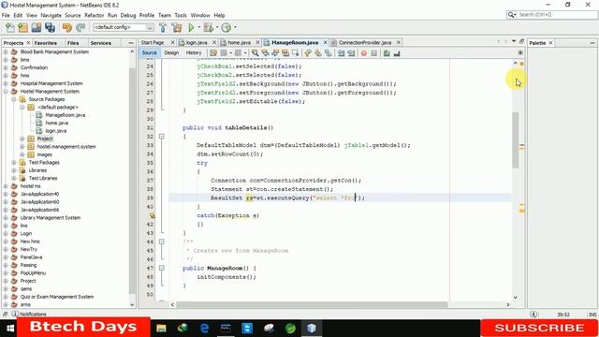599x337 pixels.
Task: Click the editor horizontal scrollbar
Action: pyautogui.click(x=312, y=304)
